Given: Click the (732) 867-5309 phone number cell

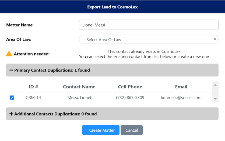Looking at the screenshot, I should click(x=130, y=98).
